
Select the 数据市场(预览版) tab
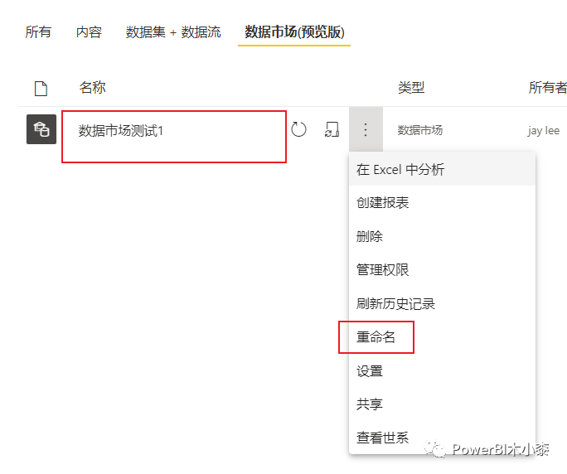click(294, 32)
